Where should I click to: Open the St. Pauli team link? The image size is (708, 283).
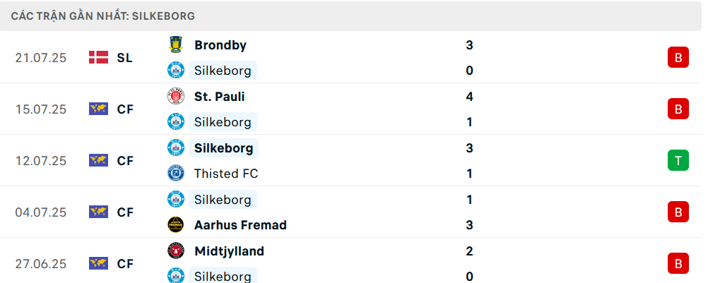click(220, 97)
